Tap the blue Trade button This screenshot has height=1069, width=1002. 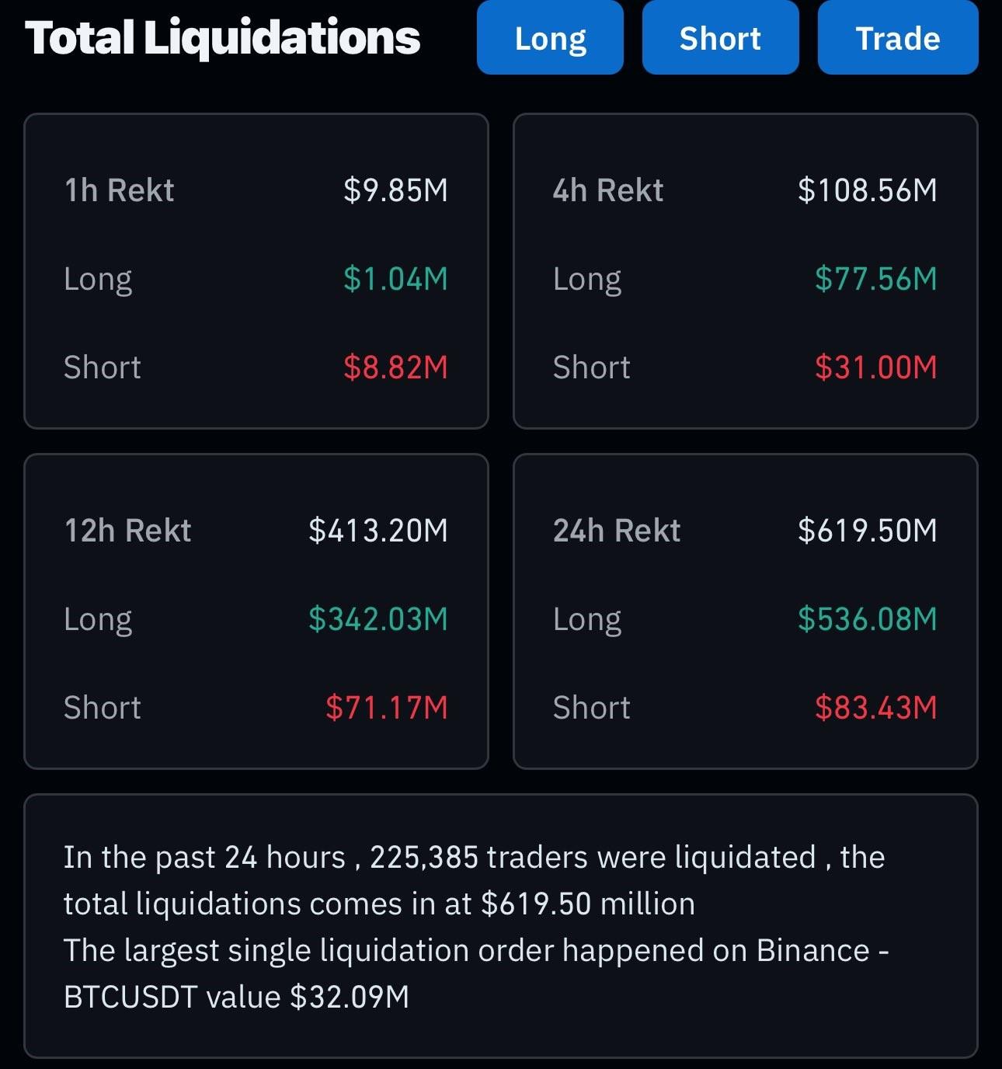(x=898, y=38)
